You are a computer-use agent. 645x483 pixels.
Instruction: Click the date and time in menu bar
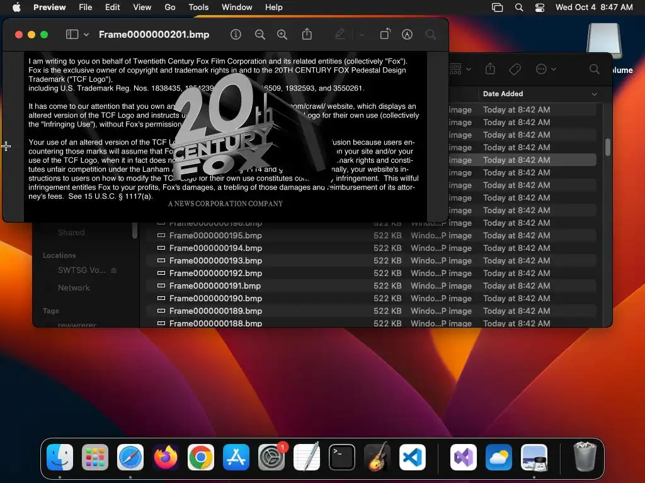[594, 8]
